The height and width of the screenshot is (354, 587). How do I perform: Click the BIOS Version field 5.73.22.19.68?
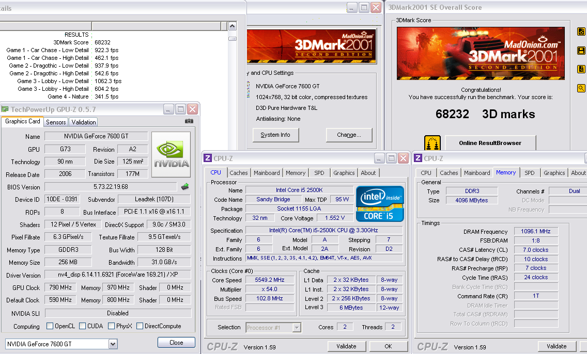tap(111, 186)
